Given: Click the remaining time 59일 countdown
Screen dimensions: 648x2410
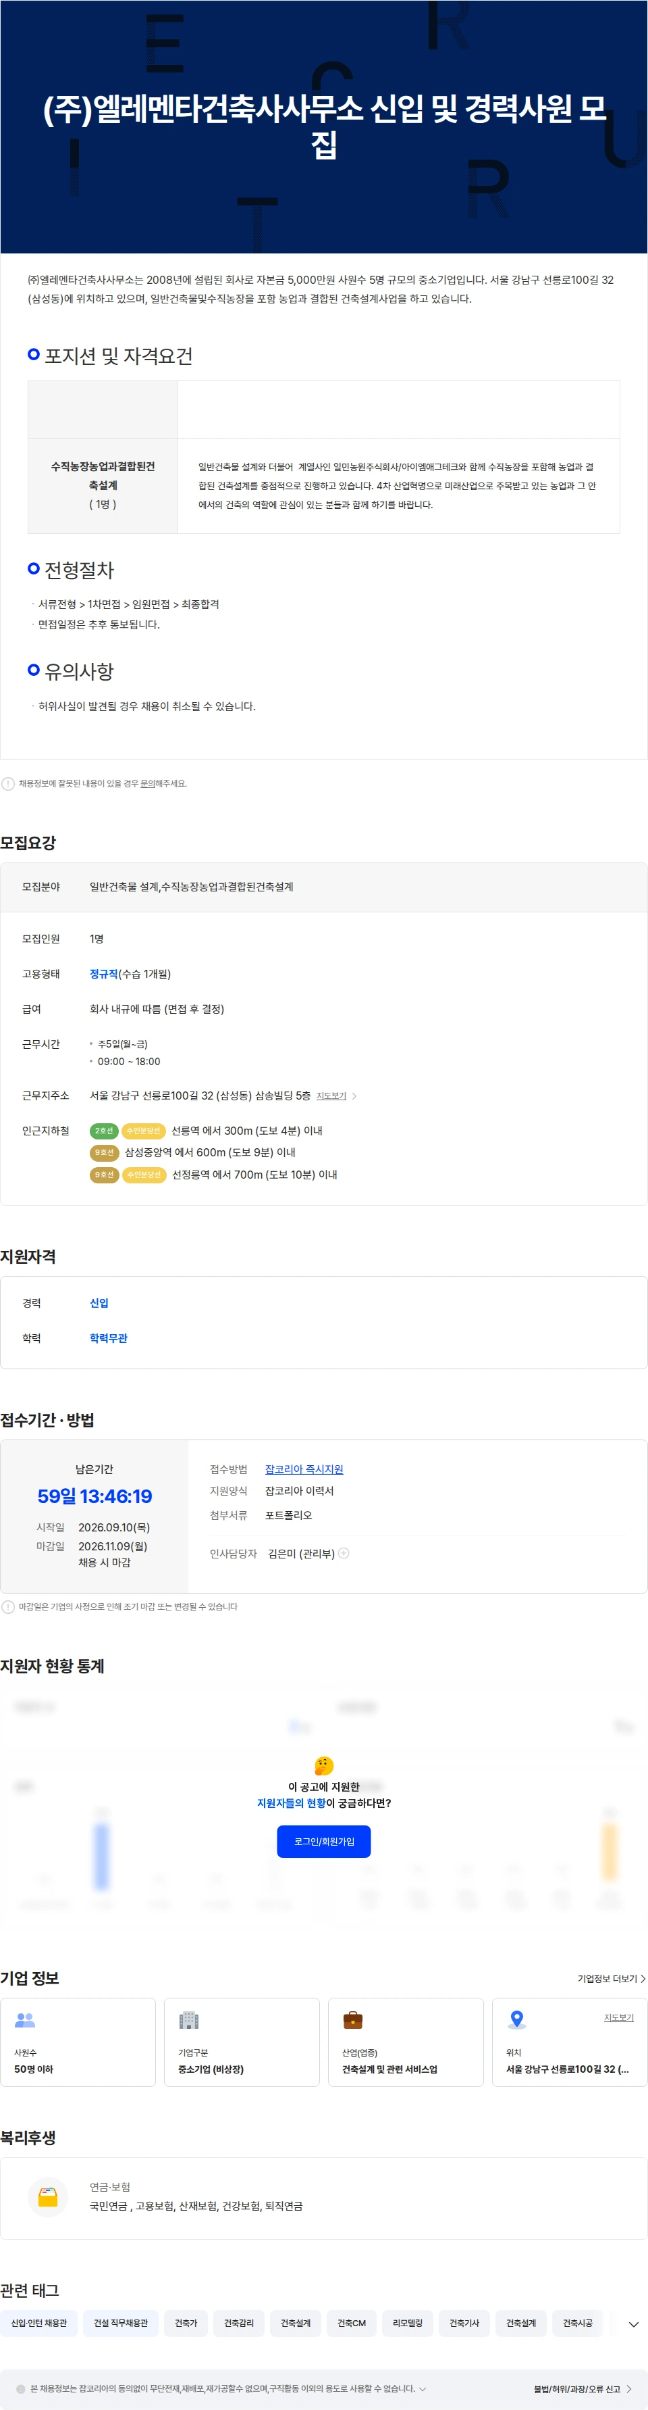Looking at the screenshot, I should (x=94, y=1497).
